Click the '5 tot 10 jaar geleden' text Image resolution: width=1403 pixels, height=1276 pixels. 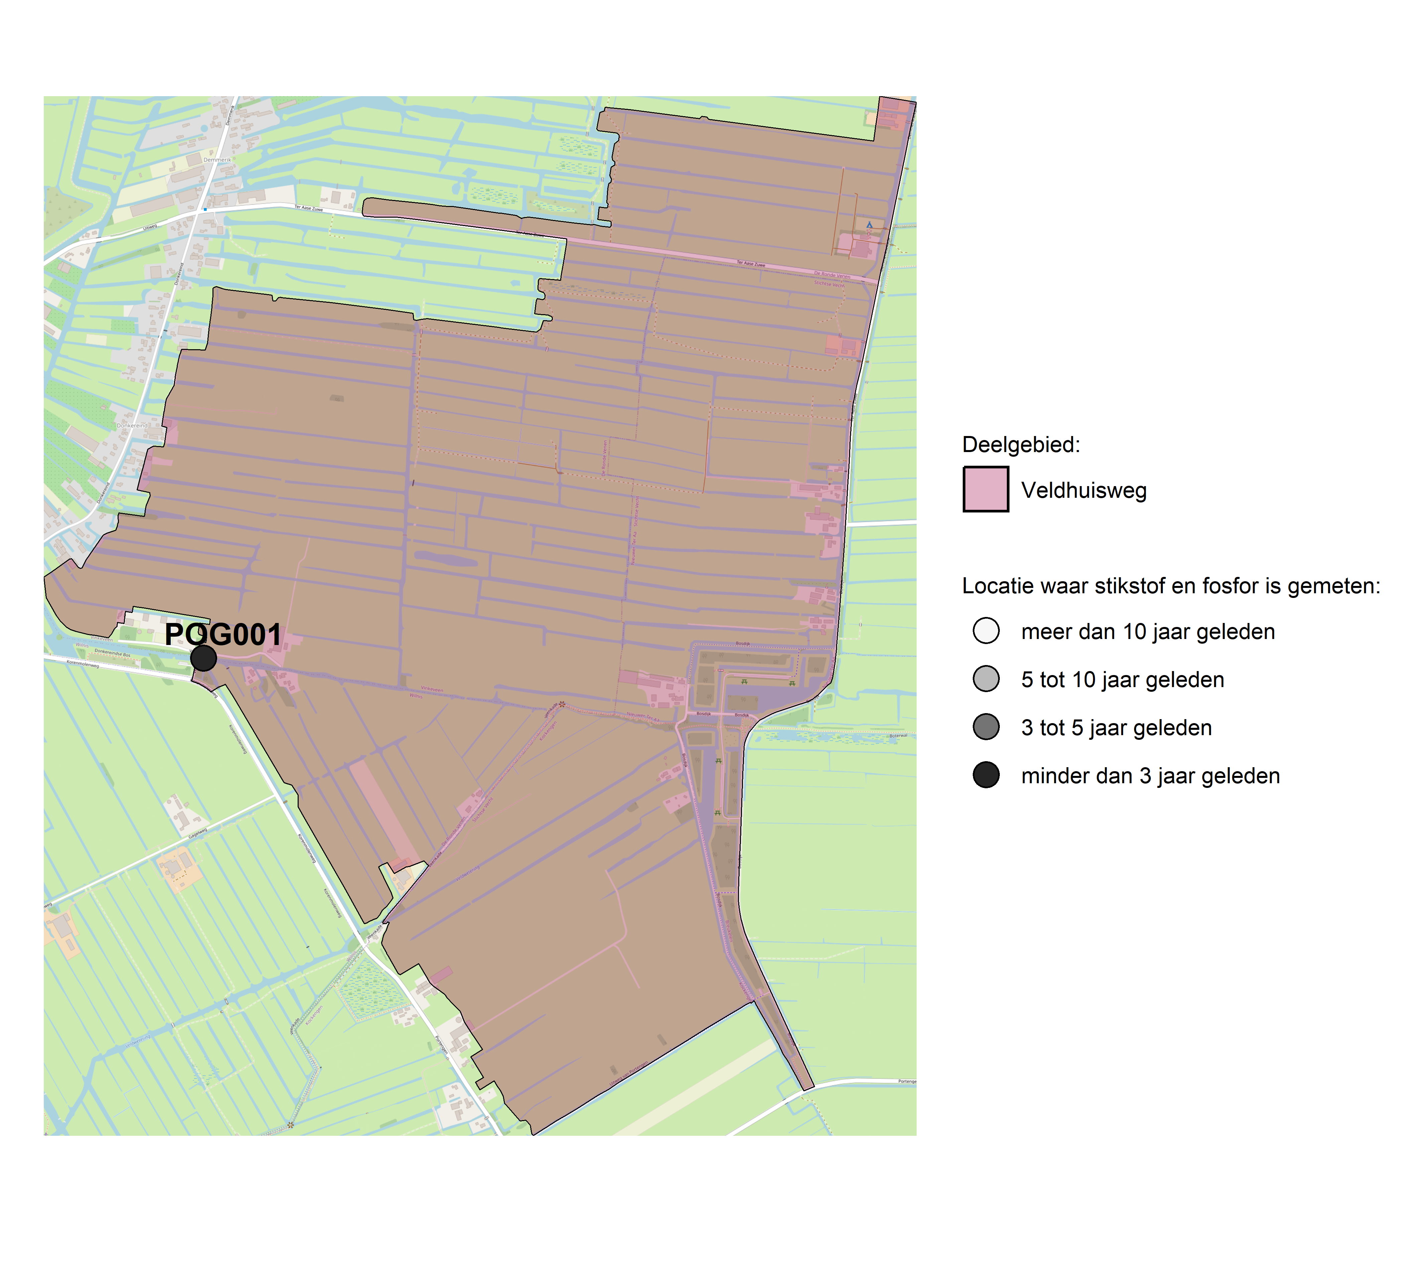(x=1122, y=680)
